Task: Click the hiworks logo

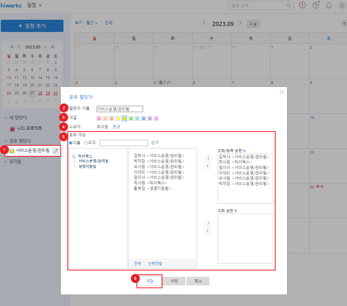Action: point(11,5)
